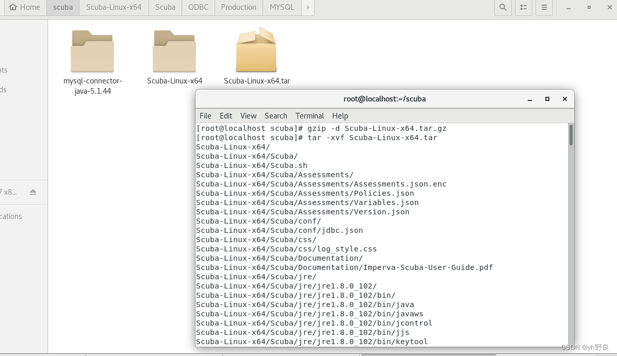Open the terminal Help menu

coord(340,116)
